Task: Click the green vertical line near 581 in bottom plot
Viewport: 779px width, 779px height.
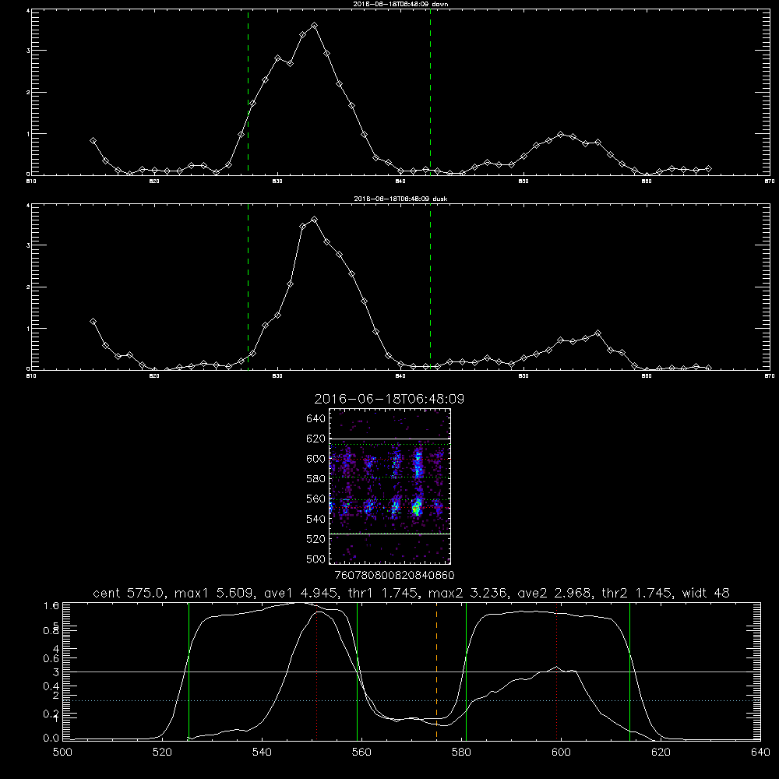Action: (x=466, y=671)
